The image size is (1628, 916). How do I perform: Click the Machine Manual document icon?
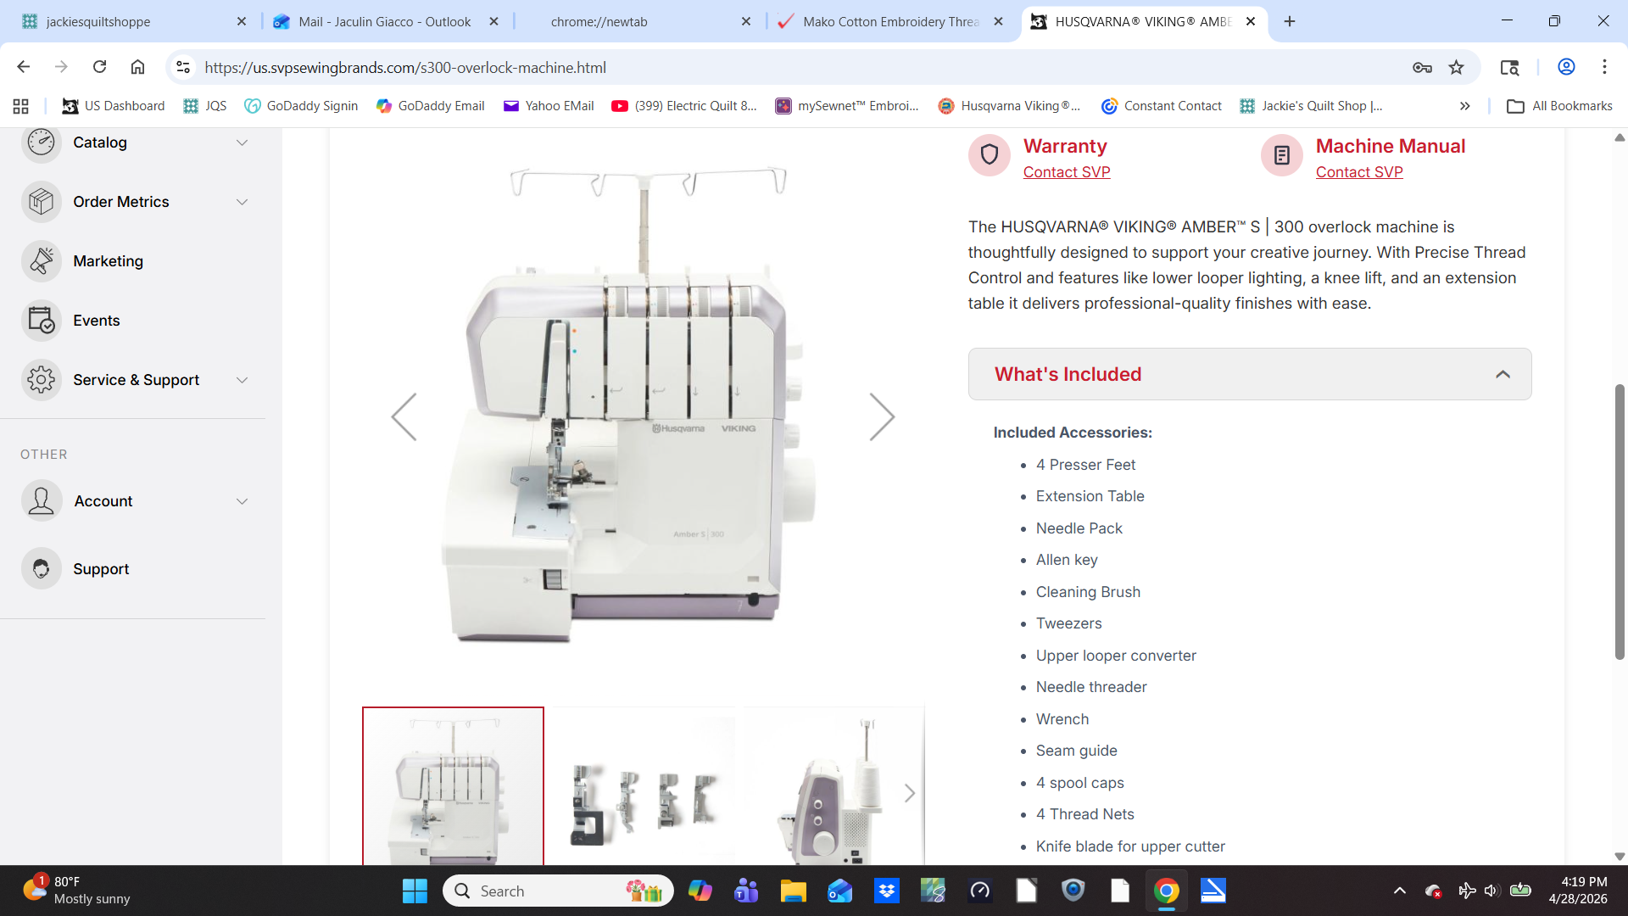coord(1281,155)
